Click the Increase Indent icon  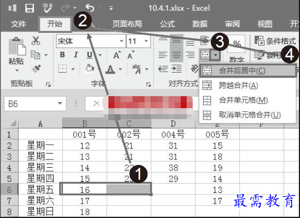pyautogui.click(x=176, y=69)
